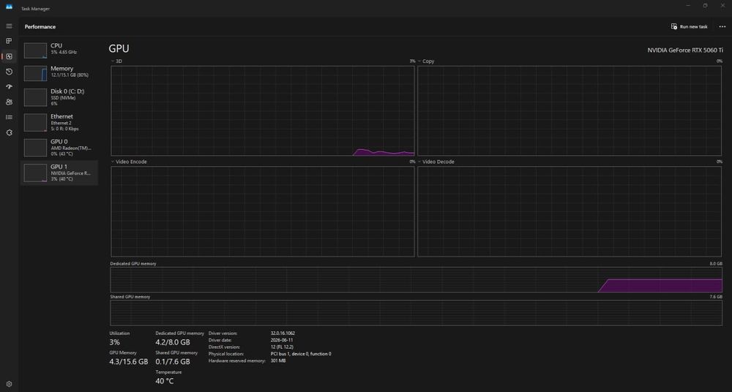The height and width of the screenshot is (392, 732).
Task: Click the Utilization 3% value
Action: pyautogui.click(x=114, y=342)
